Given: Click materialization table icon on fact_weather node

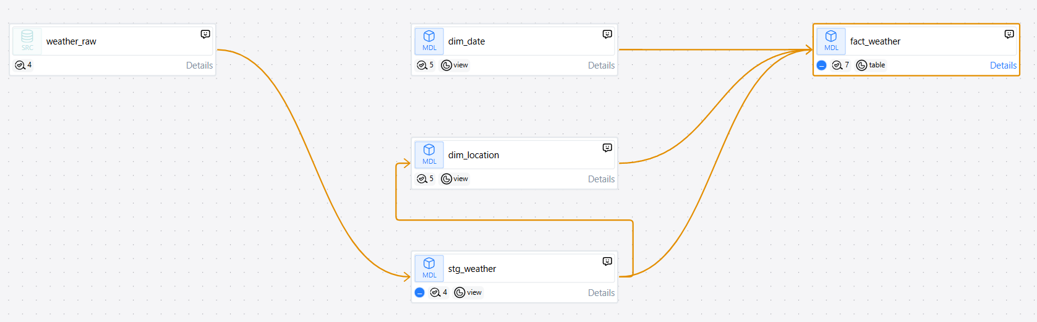Looking at the screenshot, I should pyautogui.click(x=862, y=65).
